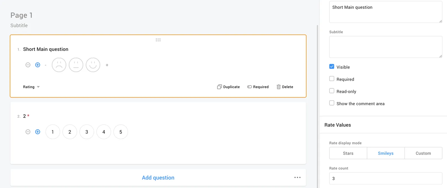Check Show the comment area
Image resolution: width=447 pixels, height=188 pixels.
click(x=332, y=103)
